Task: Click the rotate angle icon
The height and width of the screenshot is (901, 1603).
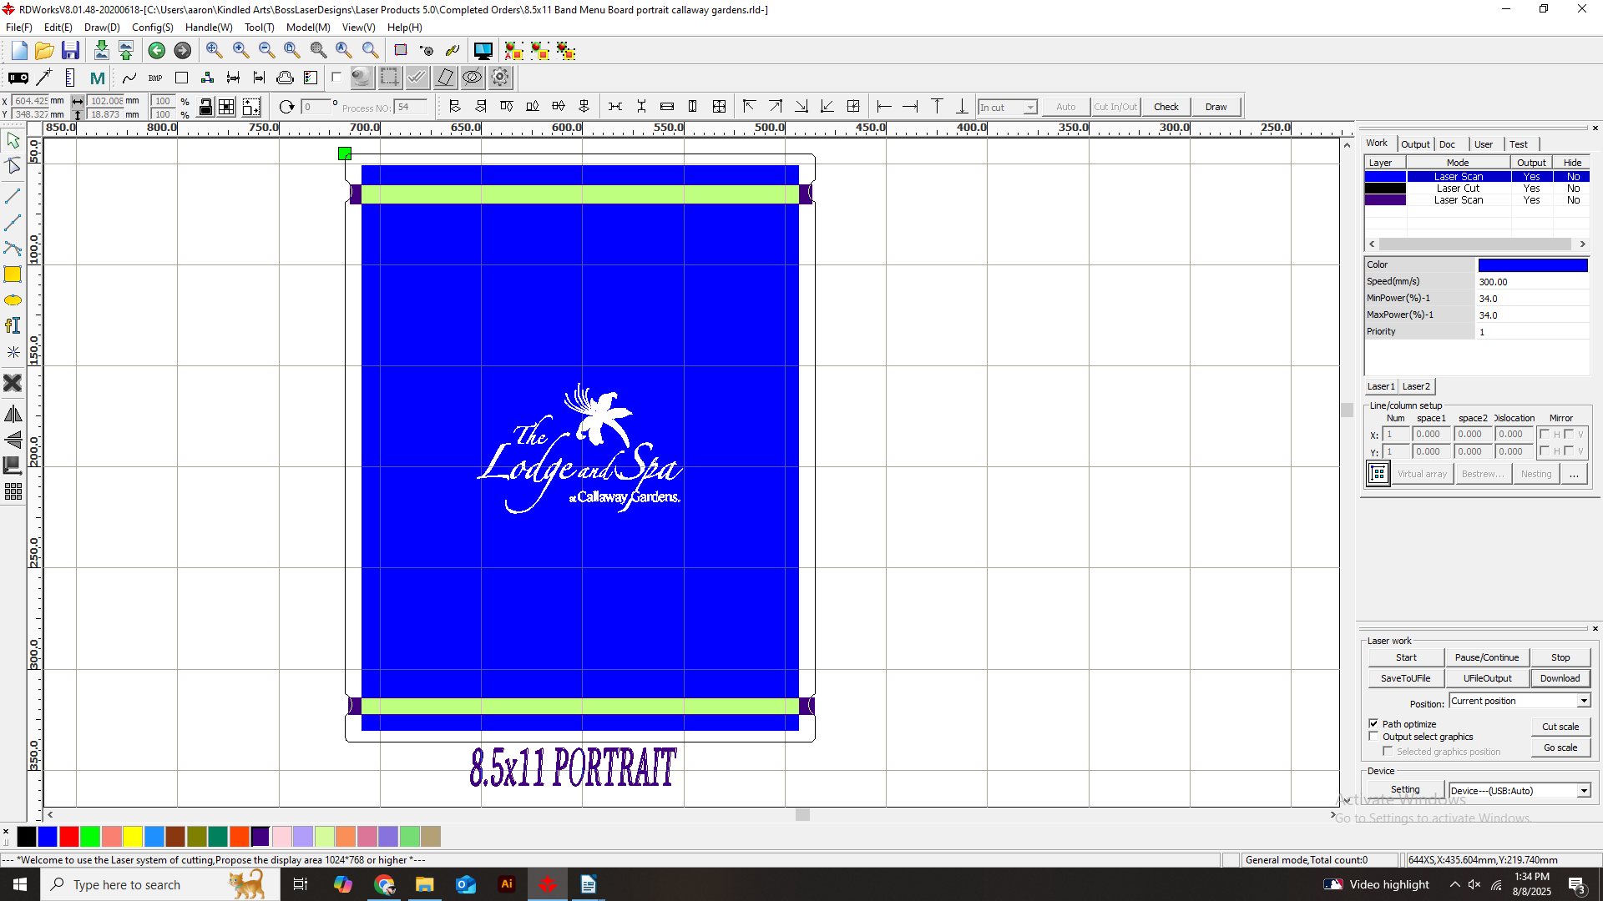Action: tap(286, 107)
